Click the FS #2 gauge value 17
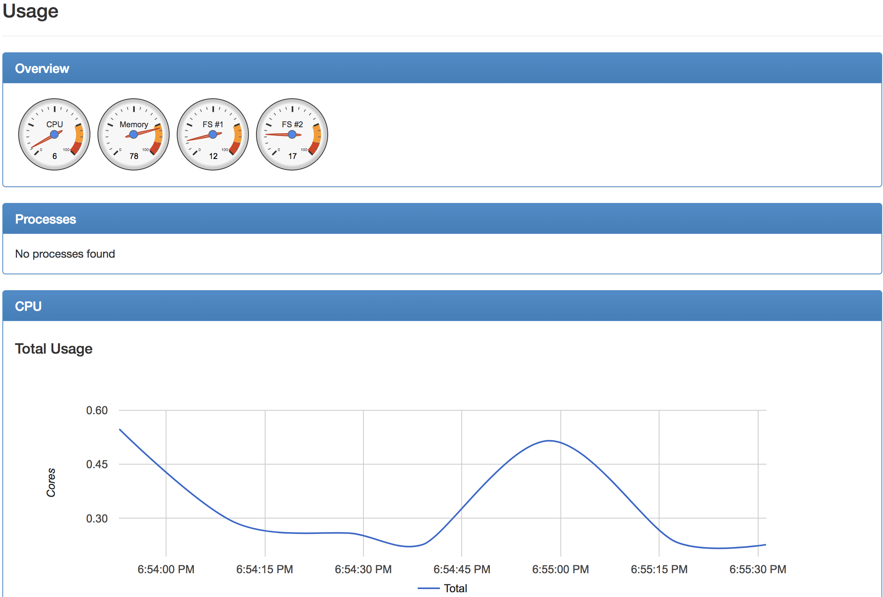The height and width of the screenshot is (597, 883). point(292,156)
